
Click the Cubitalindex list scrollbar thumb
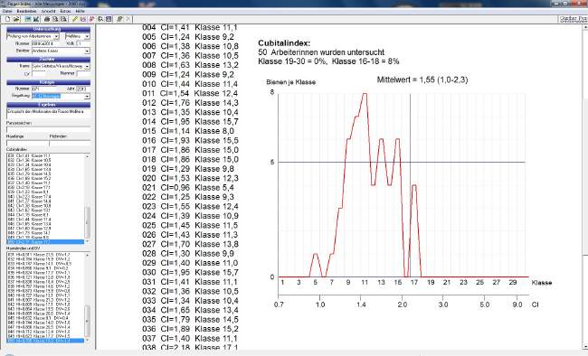pyautogui.click(x=88, y=222)
